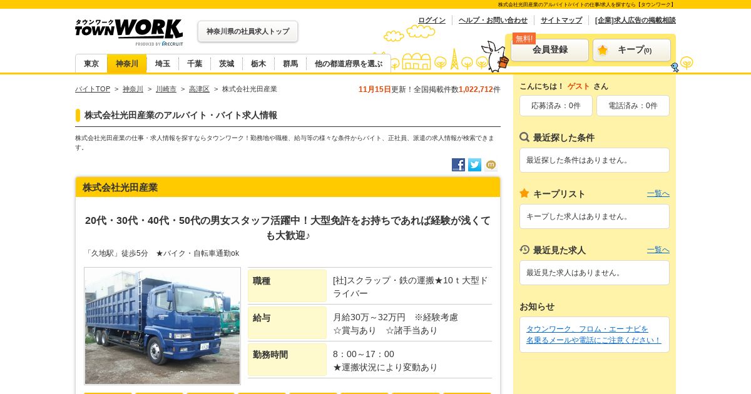Click 1,022,712 listing count text
Image resolution: width=751 pixels, height=394 pixels.
tap(476, 89)
